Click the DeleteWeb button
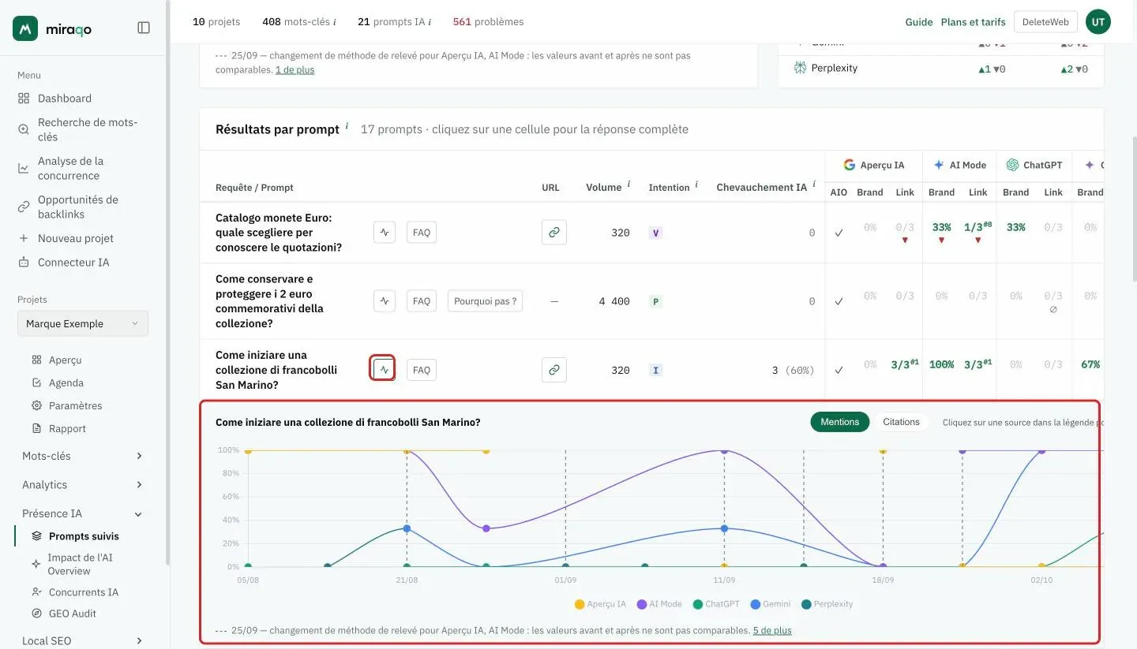 pos(1045,22)
